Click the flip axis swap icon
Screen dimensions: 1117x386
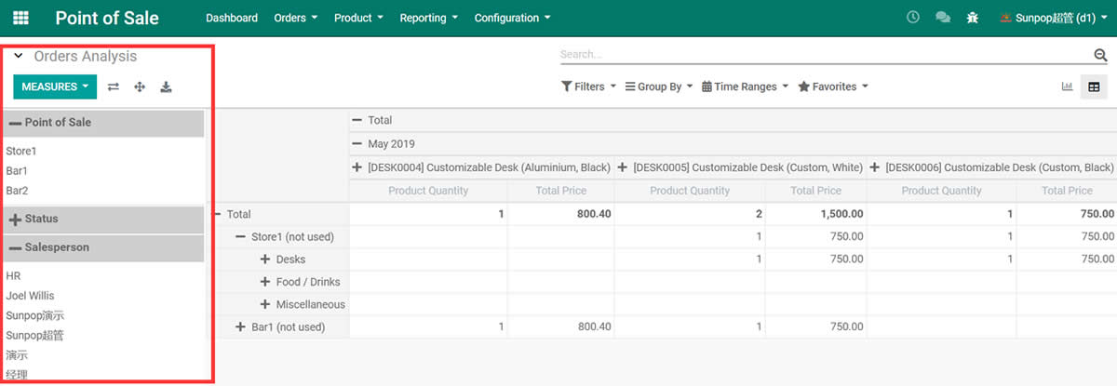114,87
